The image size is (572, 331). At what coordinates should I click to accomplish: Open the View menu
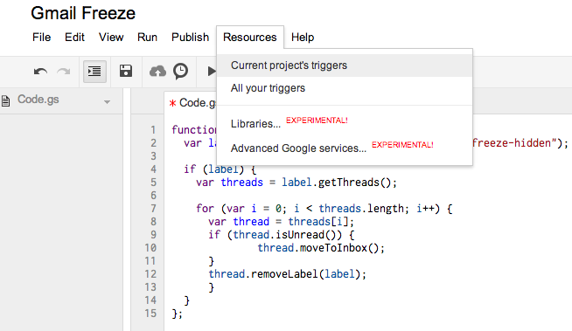(111, 38)
